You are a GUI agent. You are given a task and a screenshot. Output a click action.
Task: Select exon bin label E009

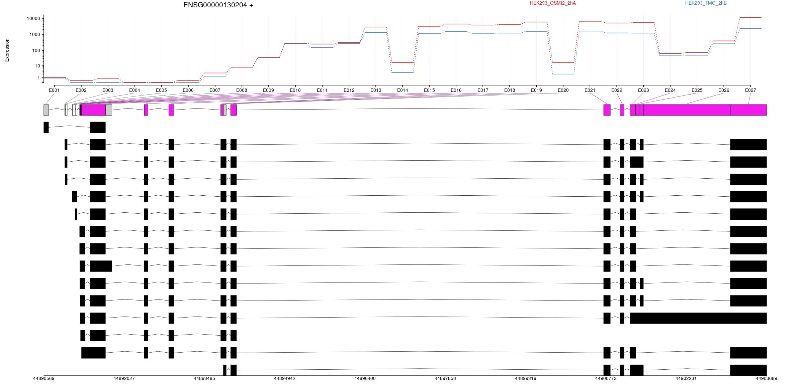click(268, 90)
